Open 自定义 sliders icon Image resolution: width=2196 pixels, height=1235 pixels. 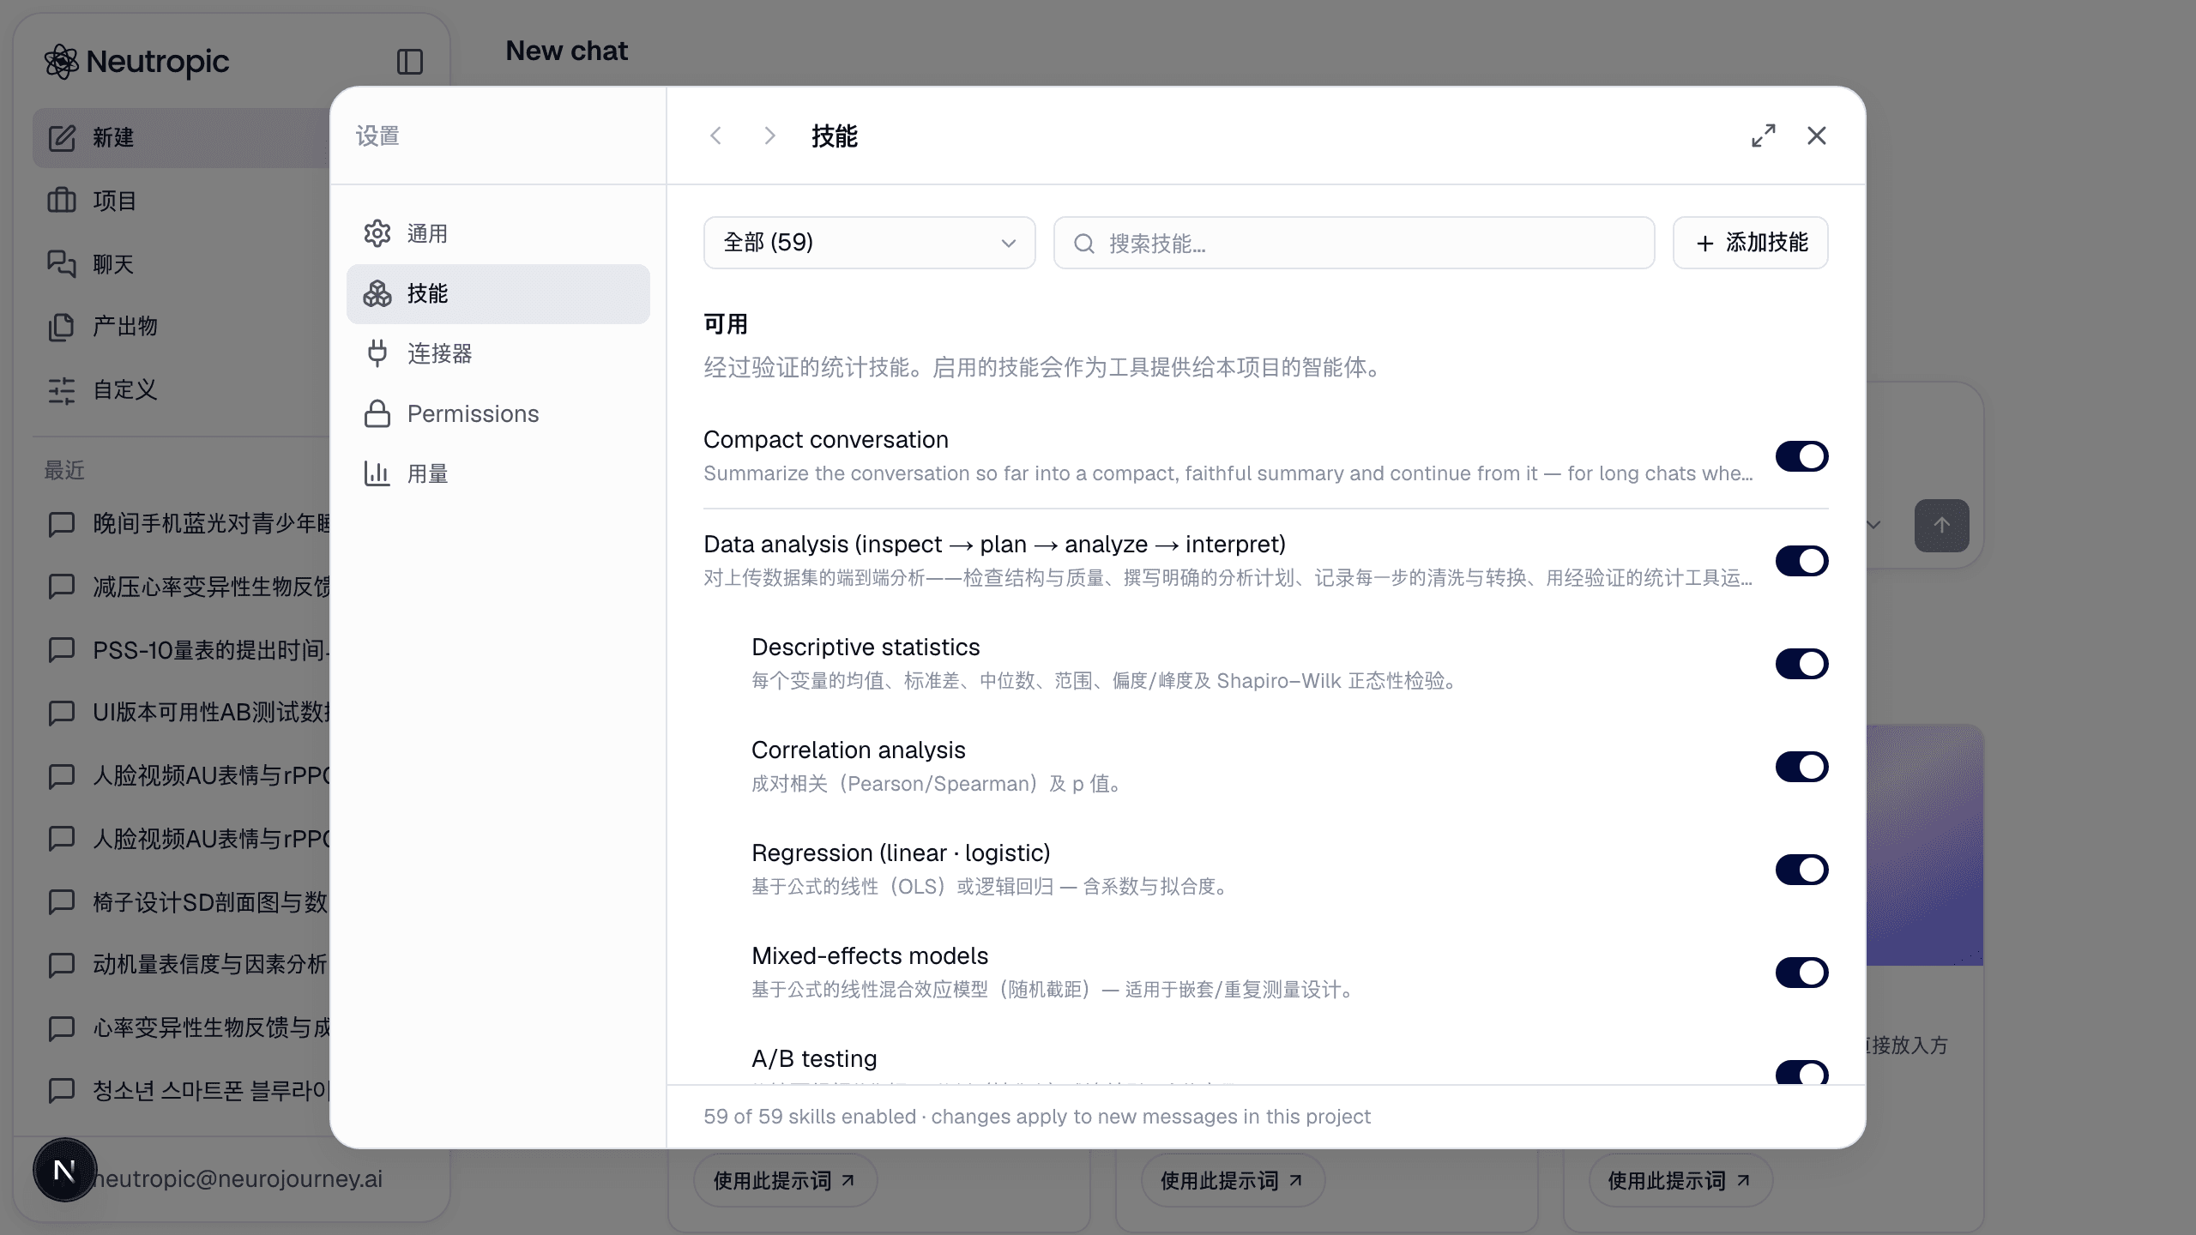(62, 390)
